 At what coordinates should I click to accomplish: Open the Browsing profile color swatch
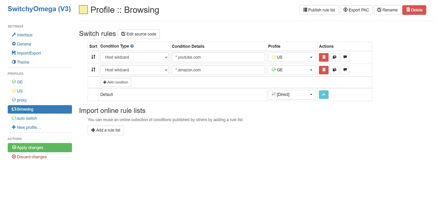[83, 10]
